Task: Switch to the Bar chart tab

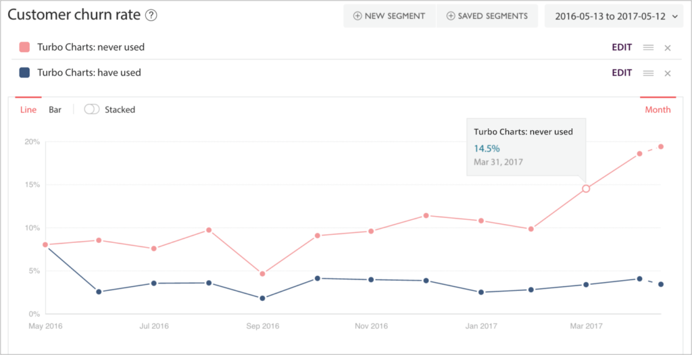Action: 55,110
